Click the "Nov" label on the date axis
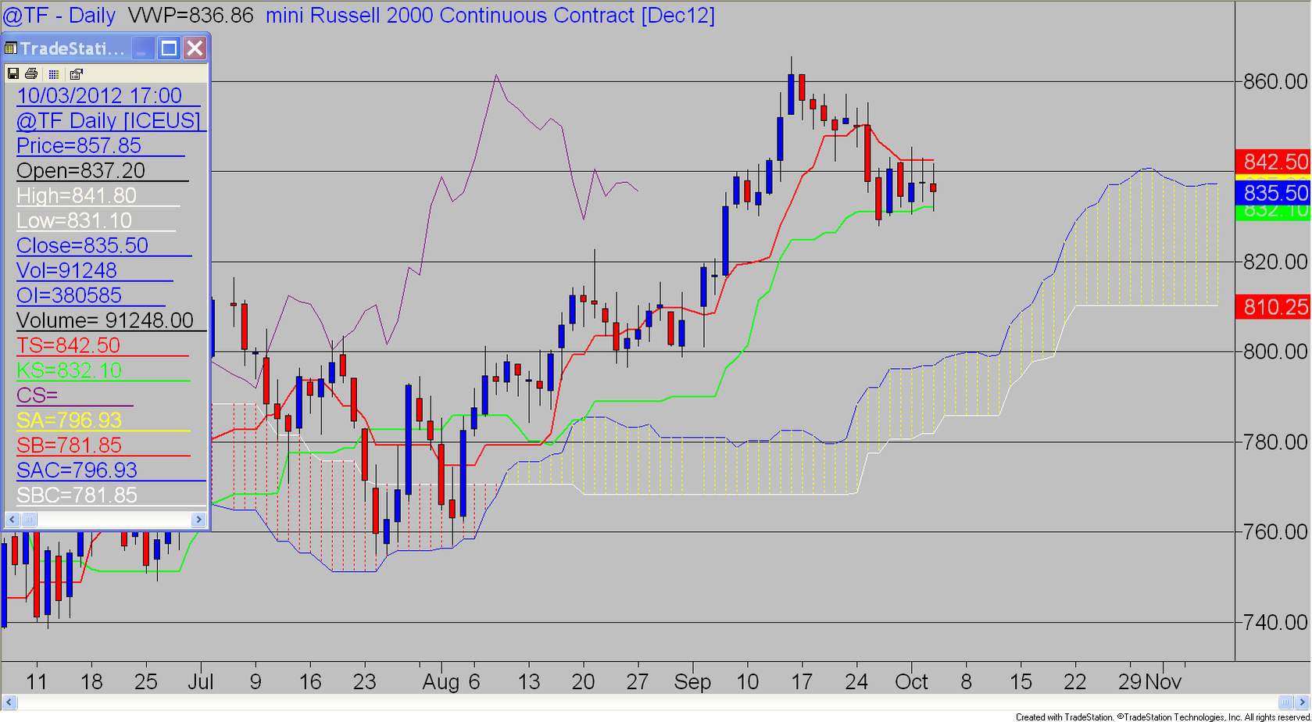Viewport: 1312px width, 722px height. click(x=1164, y=682)
